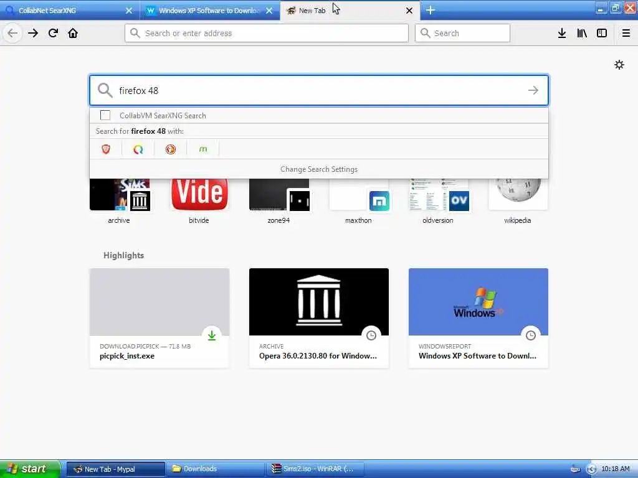The height and width of the screenshot is (478, 638).
Task: Open the wikipedia top site tile
Action: pos(518,201)
